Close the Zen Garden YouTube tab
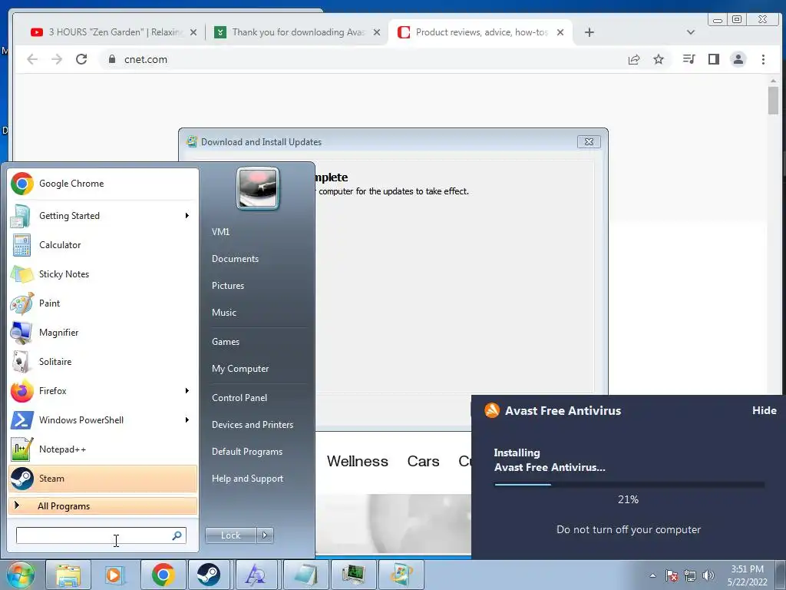 point(193,32)
